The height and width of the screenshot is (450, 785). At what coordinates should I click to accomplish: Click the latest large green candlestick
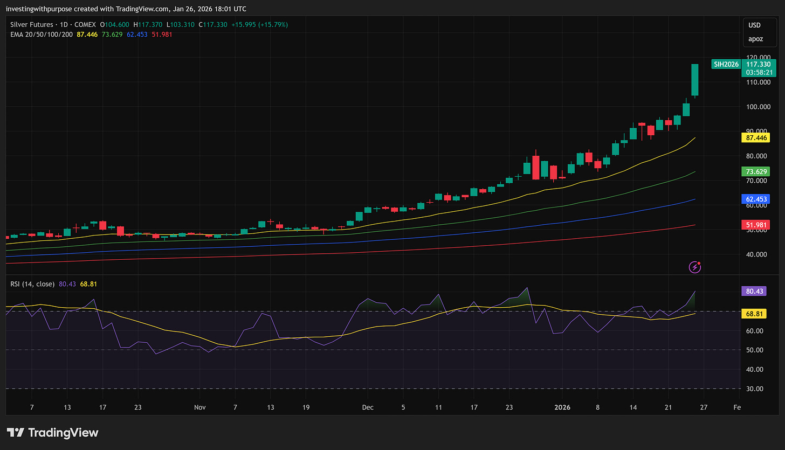[x=695, y=80]
